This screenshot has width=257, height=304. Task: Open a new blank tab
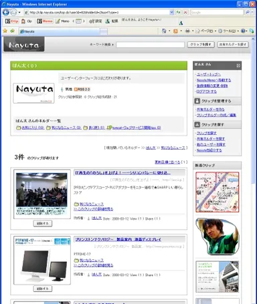[104, 31]
